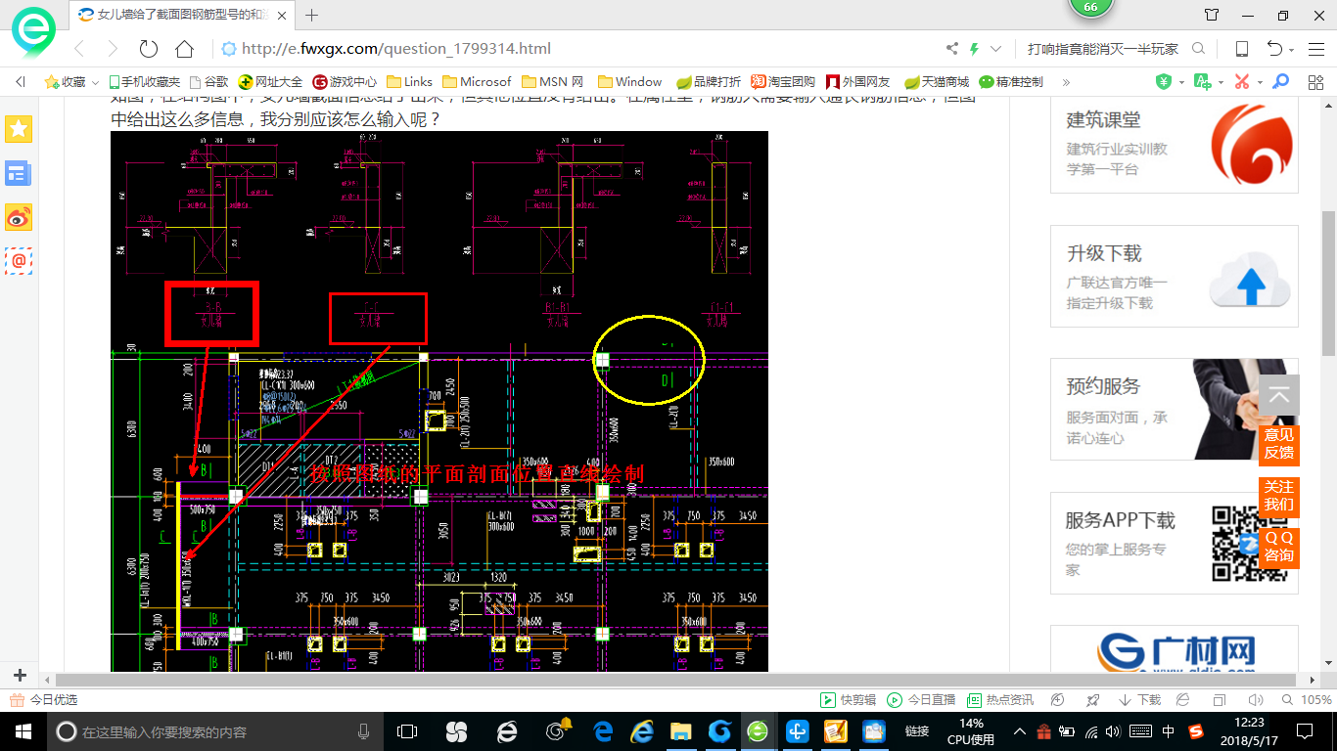Click the browser search input field

tap(1103, 49)
